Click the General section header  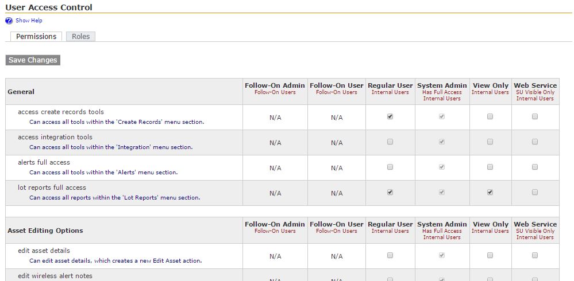(21, 92)
